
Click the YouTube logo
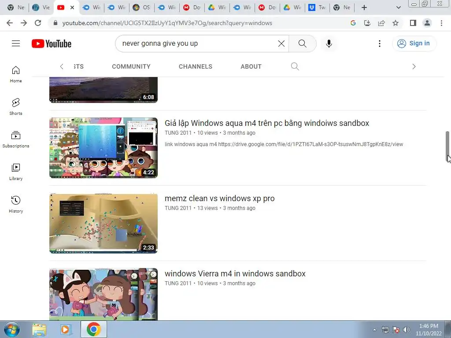click(52, 44)
